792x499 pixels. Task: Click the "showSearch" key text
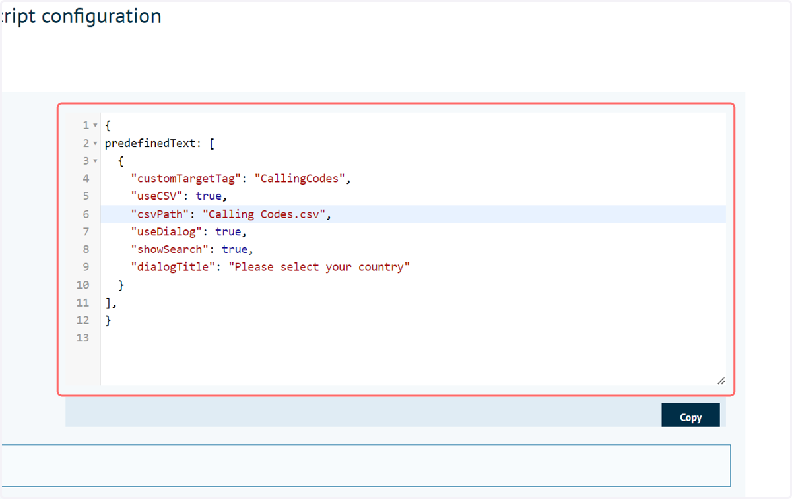[x=170, y=249]
